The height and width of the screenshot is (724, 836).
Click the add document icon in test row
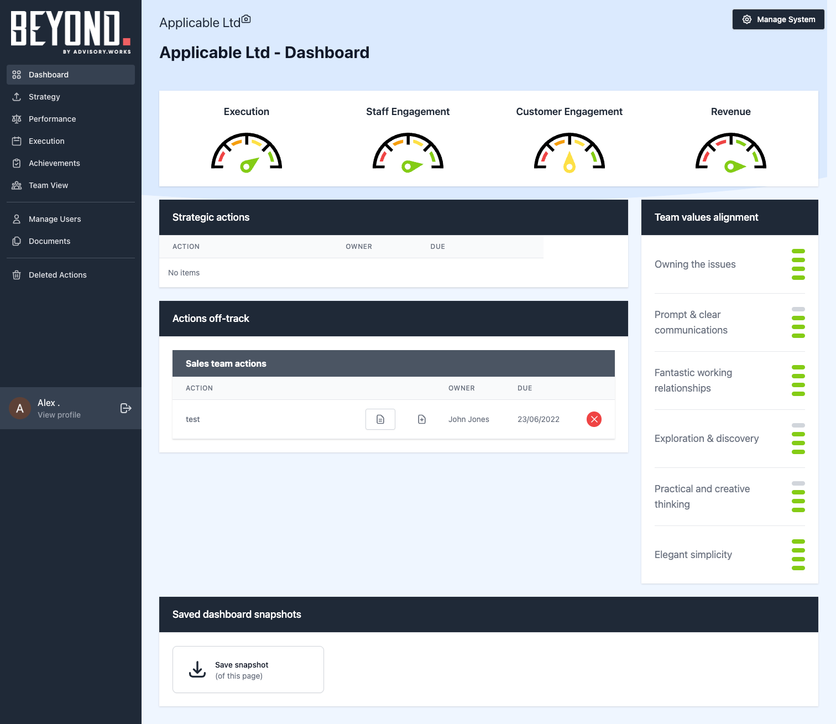pos(422,419)
